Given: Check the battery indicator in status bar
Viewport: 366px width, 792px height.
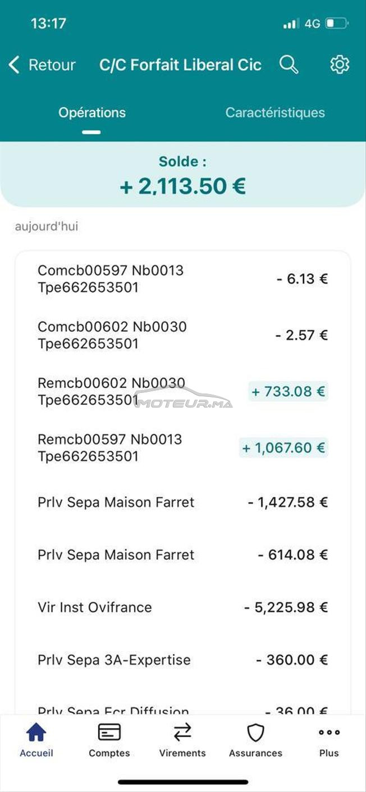Looking at the screenshot, I should tap(337, 24).
